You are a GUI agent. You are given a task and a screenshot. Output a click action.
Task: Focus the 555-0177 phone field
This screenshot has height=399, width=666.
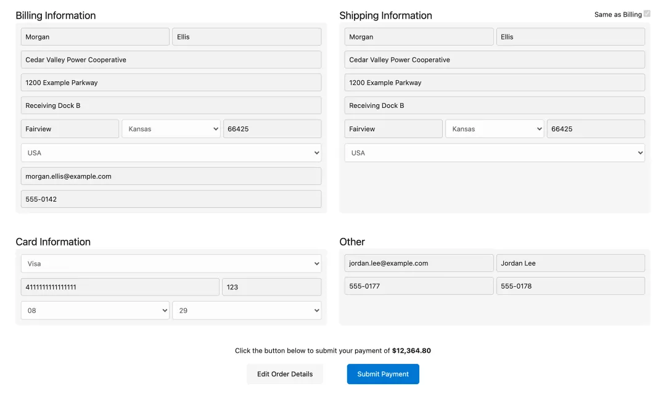[x=419, y=286]
